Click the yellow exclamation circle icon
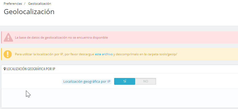This screenshot has width=238, height=109. pos(8,54)
